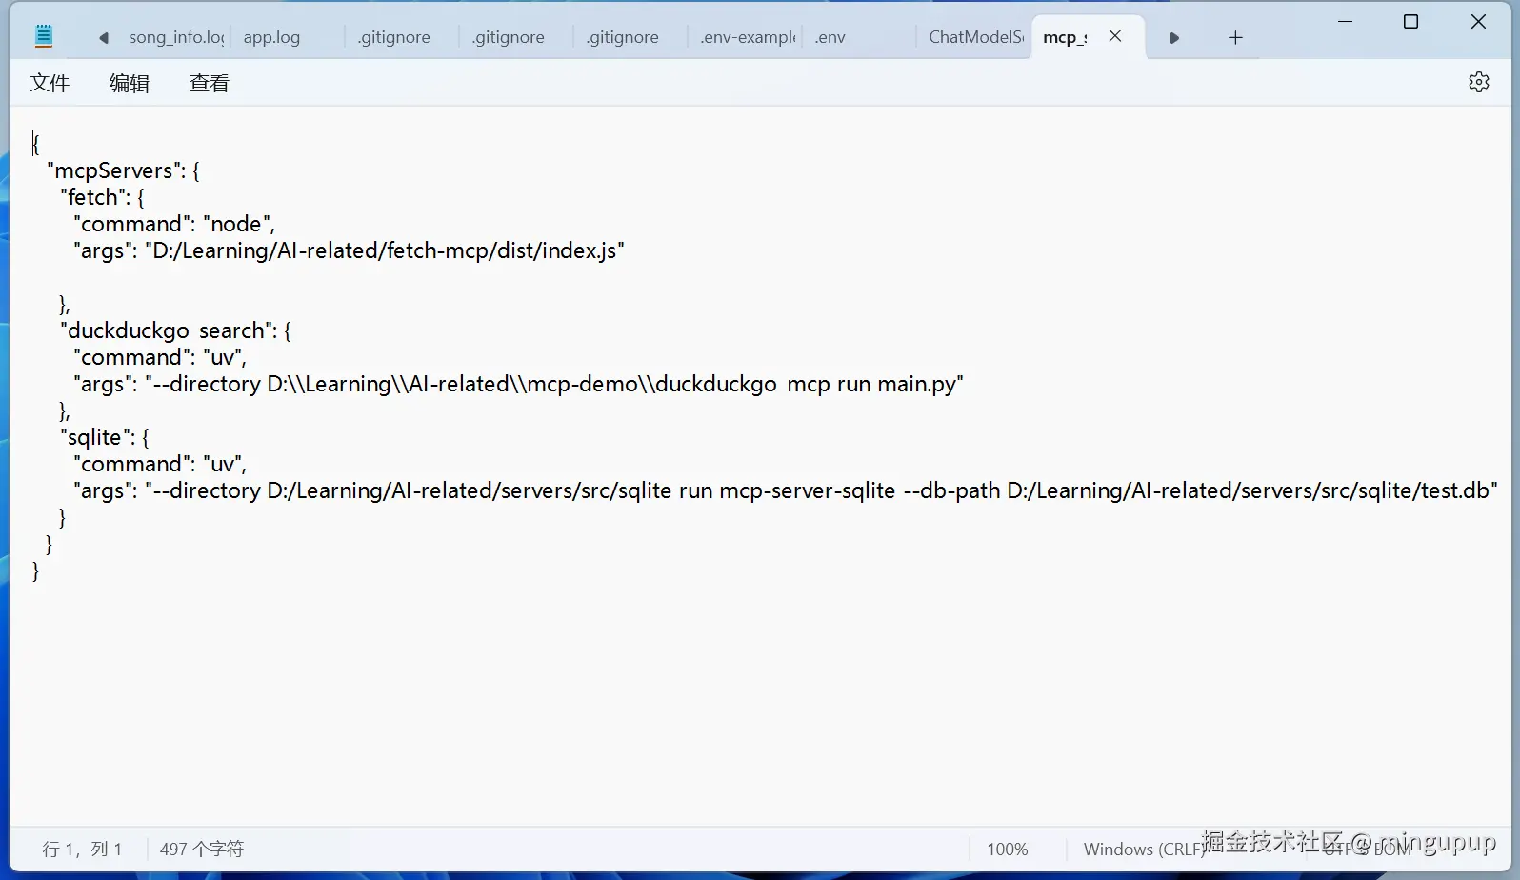
Task: Click the 行 1, 列 1 position indicator
Action: pos(82,849)
